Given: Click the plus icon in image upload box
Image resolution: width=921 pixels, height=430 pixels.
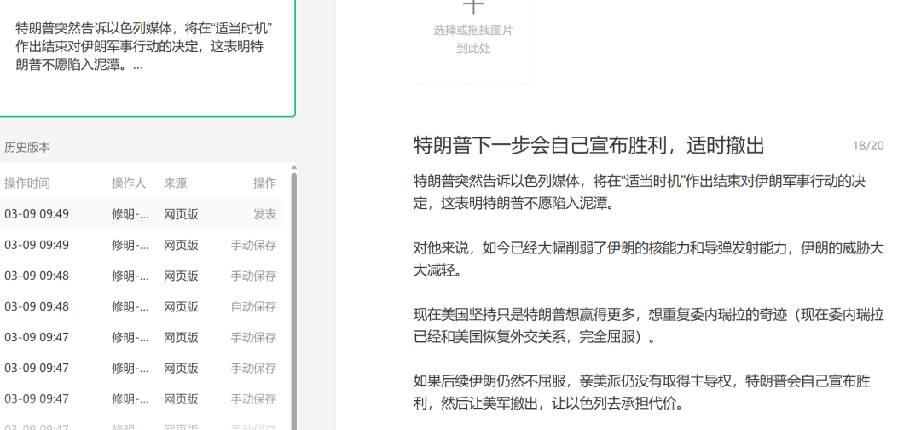Looking at the screenshot, I should [x=473, y=5].
